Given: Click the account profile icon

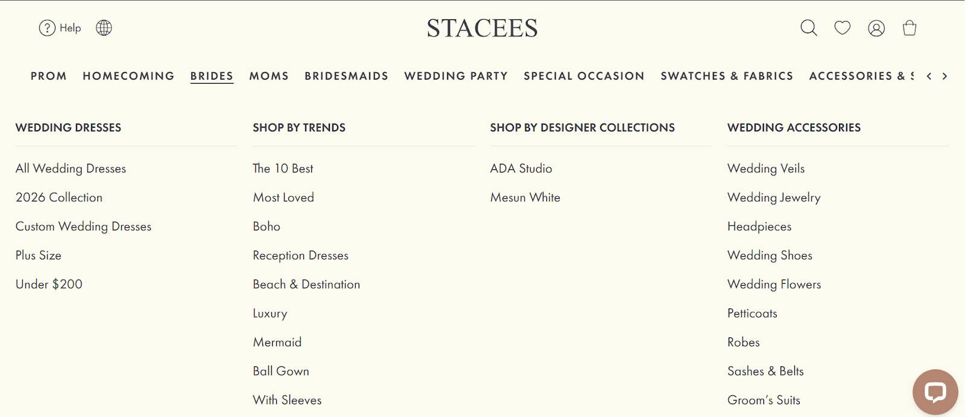Looking at the screenshot, I should [876, 28].
